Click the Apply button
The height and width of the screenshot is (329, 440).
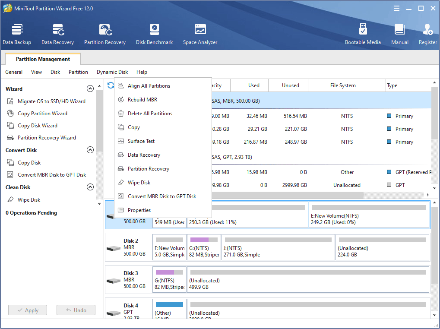coord(28,310)
